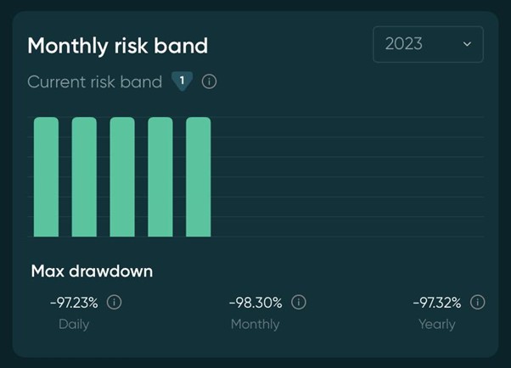Select the fifth green bar in the chart
Screen dimensions: 511x368
click(199, 176)
